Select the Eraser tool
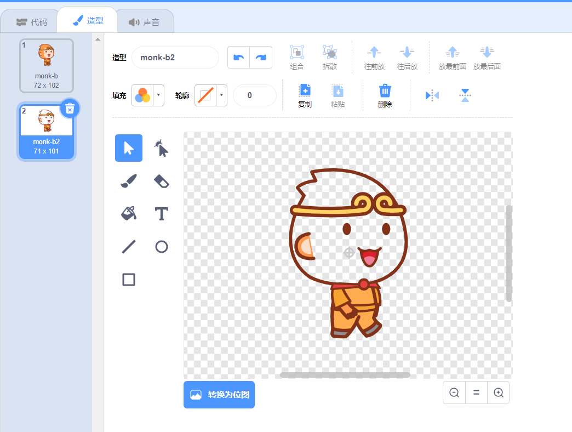The width and height of the screenshot is (572, 432). 161,181
